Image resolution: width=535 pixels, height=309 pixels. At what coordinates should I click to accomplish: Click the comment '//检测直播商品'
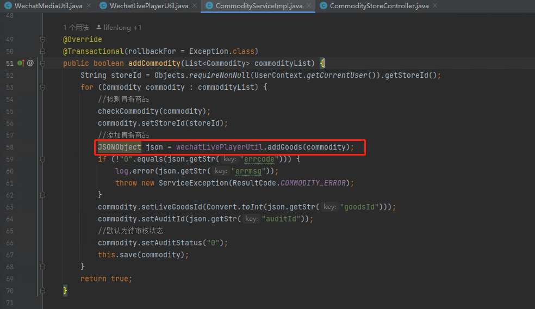coord(123,100)
